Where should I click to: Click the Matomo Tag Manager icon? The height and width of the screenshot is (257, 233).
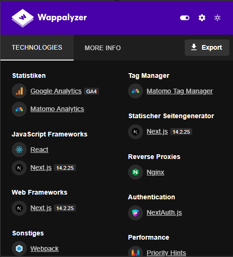(x=135, y=91)
